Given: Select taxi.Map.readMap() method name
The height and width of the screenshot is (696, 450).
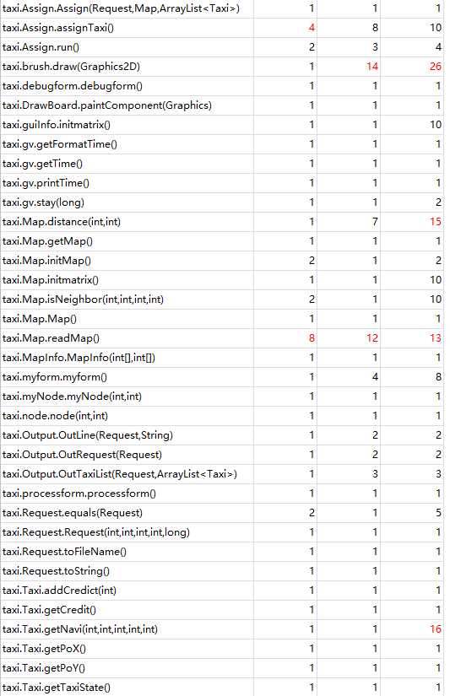Looking at the screenshot, I should (52, 338).
